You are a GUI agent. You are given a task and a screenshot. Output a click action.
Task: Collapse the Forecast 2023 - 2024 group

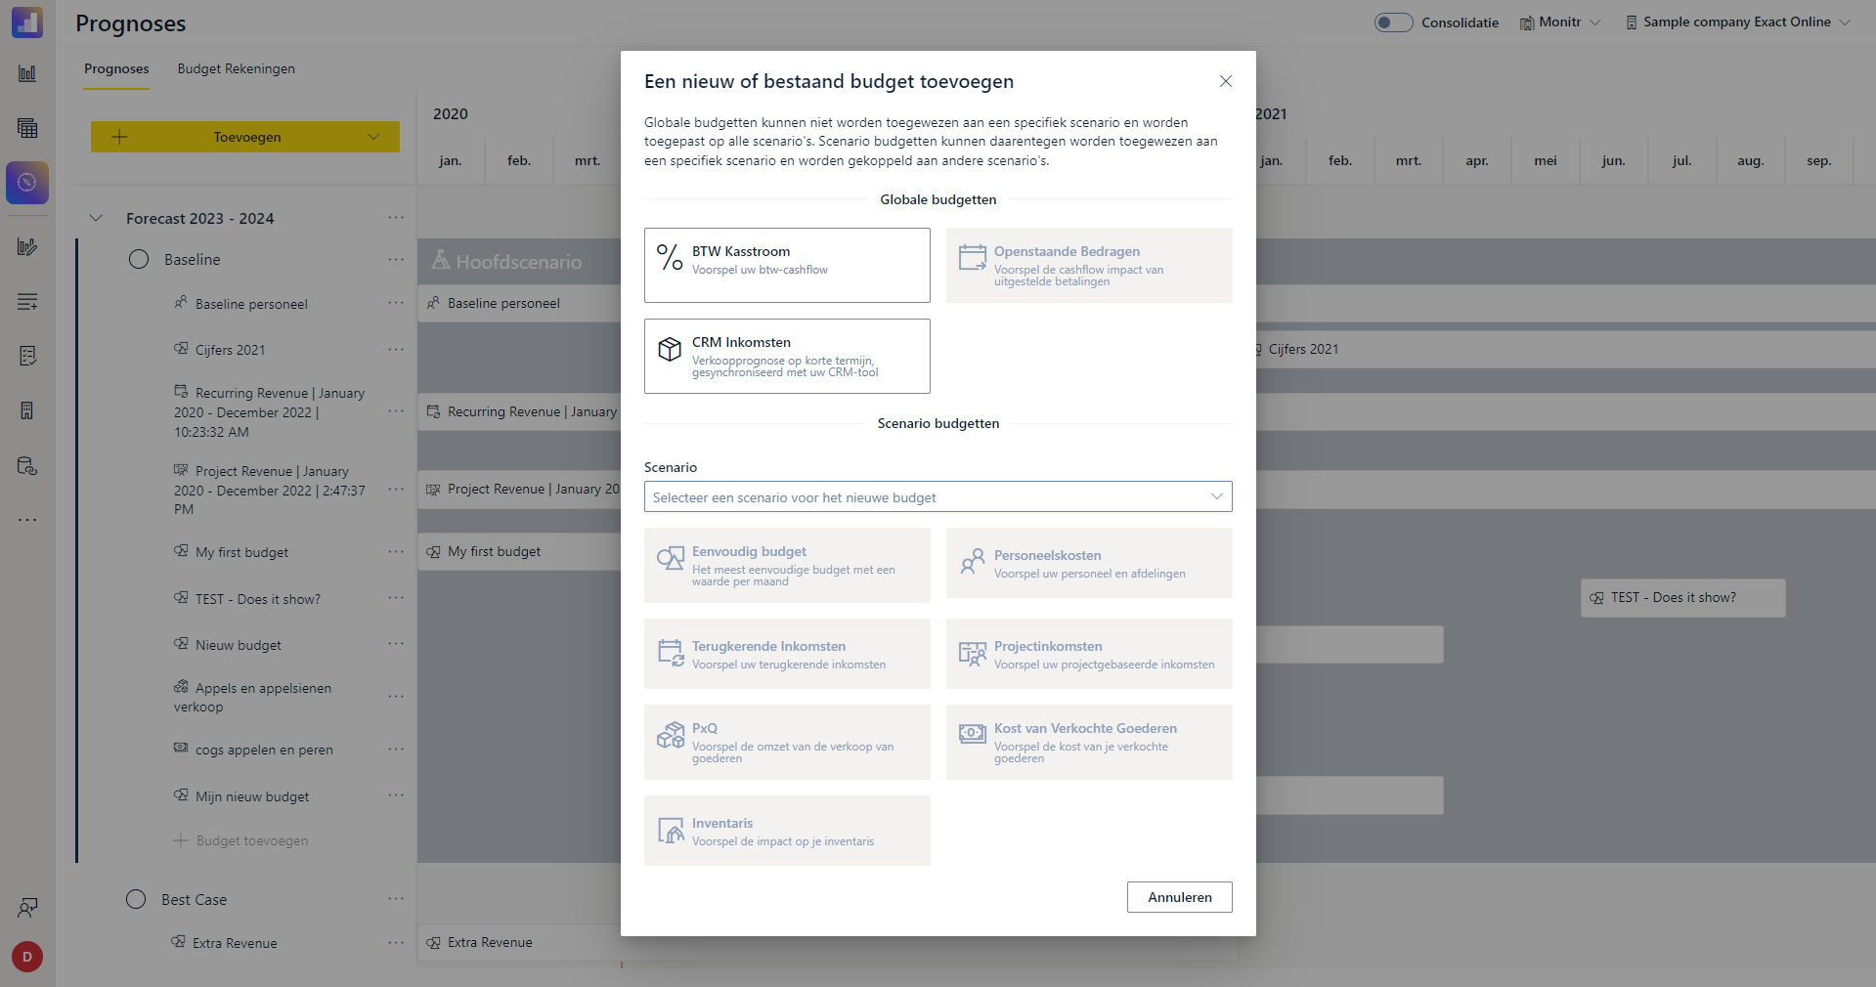(96, 218)
